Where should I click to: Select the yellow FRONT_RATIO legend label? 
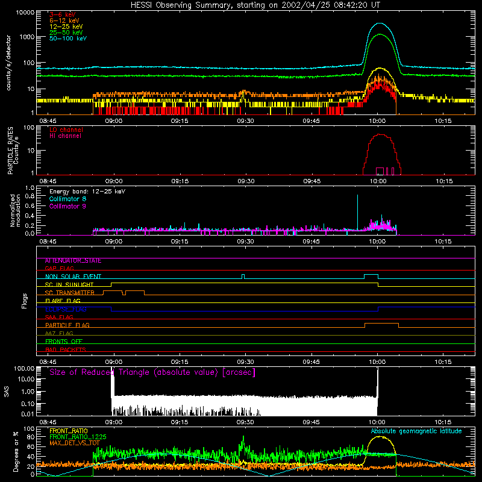pyautogui.click(x=69, y=431)
